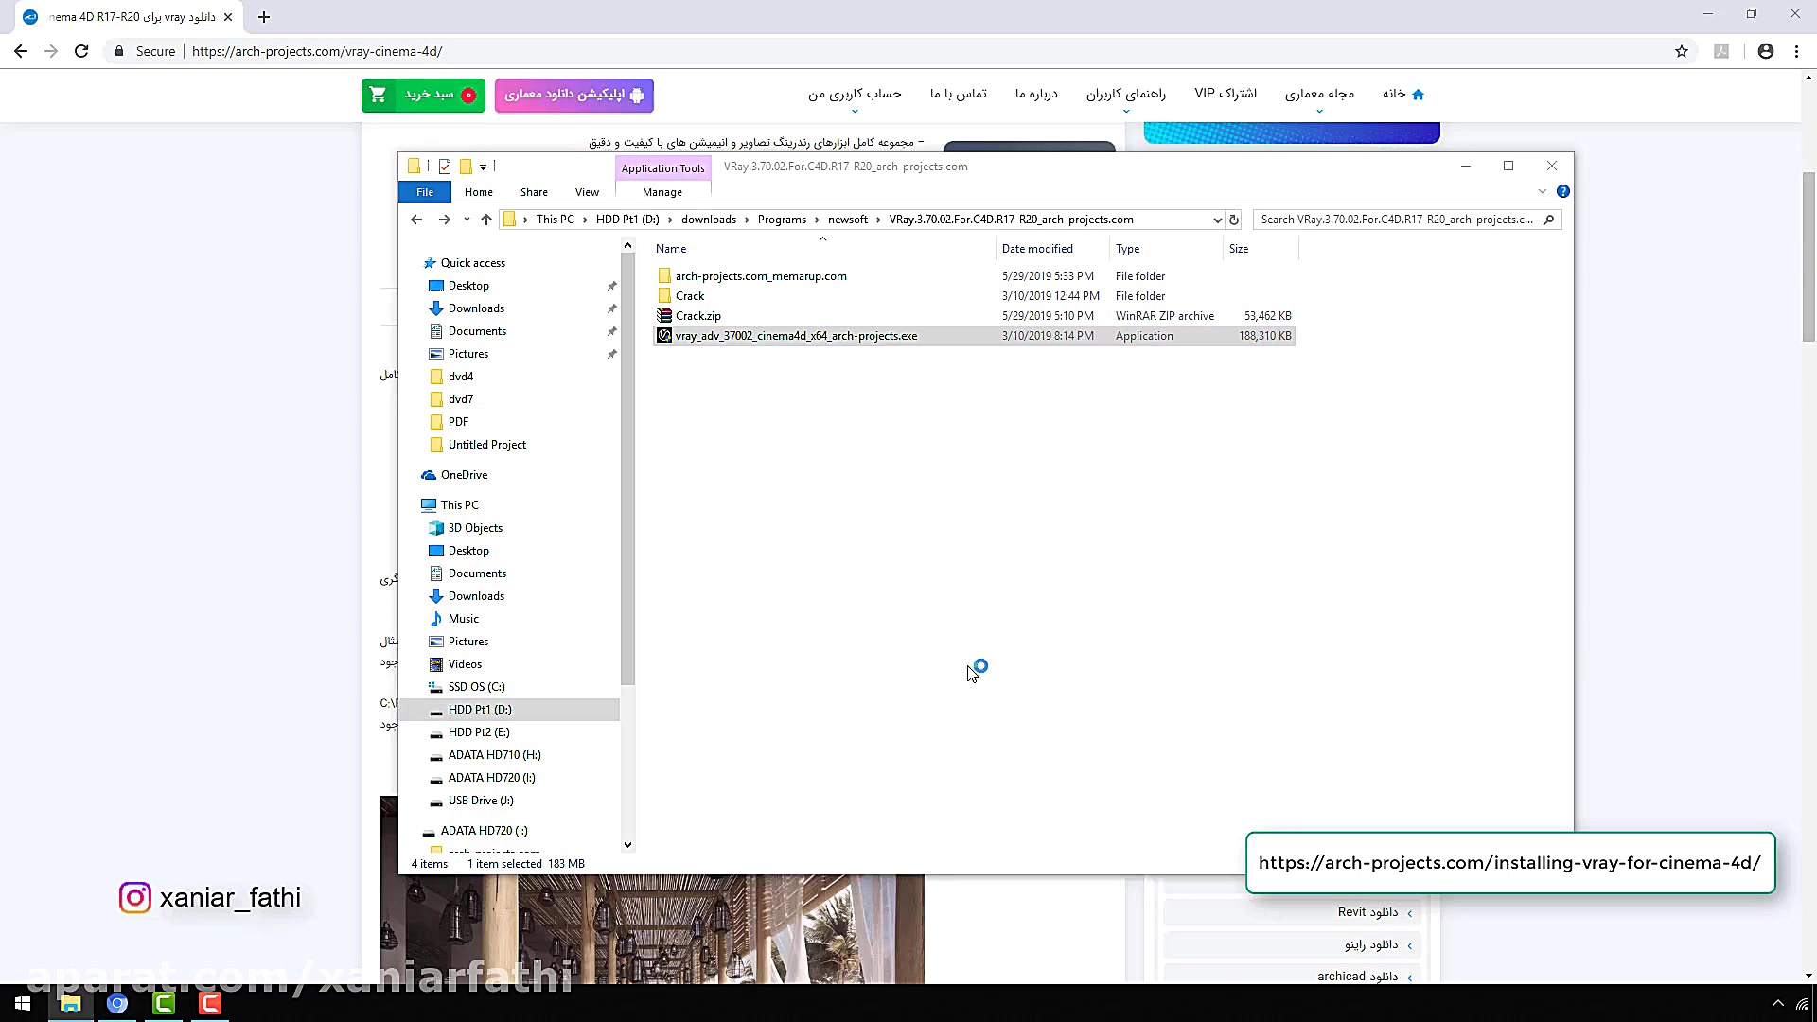Screen dimensions: 1817x1022
Task: Click the green shopping cart button
Action: [x=423, y=95]
